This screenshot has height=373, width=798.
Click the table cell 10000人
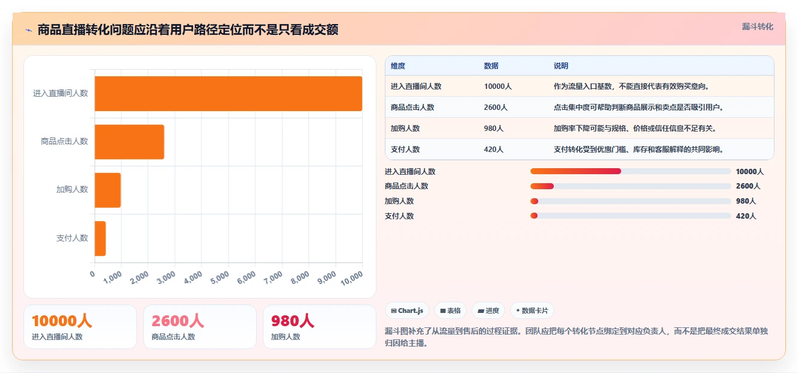[498, 86]
